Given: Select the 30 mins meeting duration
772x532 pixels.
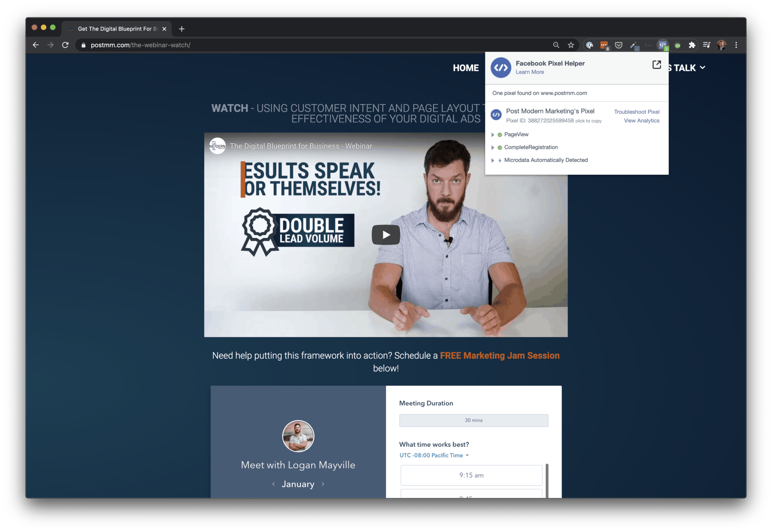Looking at the screenshot, I should tap(473, 420).
